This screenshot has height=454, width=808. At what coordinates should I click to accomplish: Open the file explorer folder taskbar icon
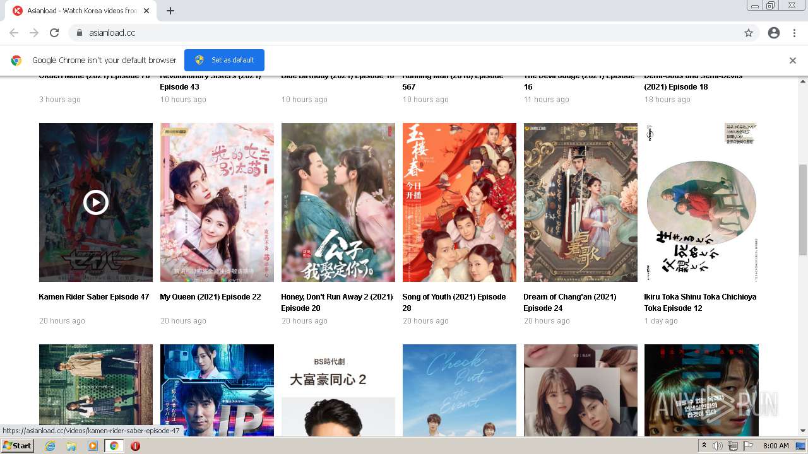[x=71, y=446]
